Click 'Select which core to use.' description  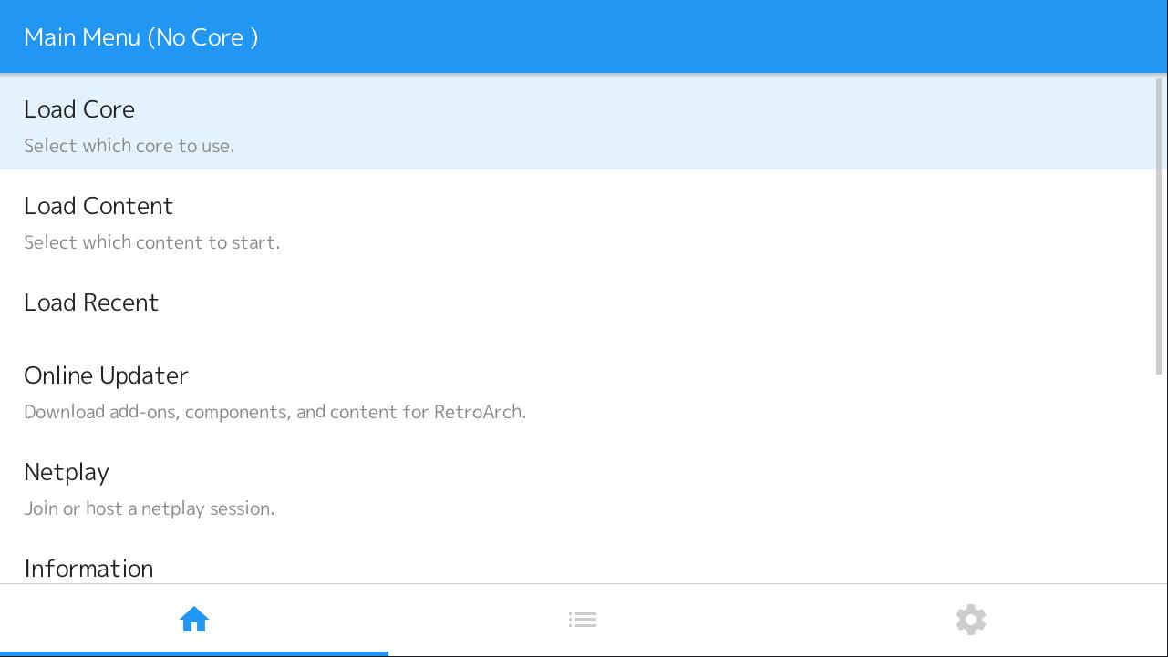coord(129,146)
